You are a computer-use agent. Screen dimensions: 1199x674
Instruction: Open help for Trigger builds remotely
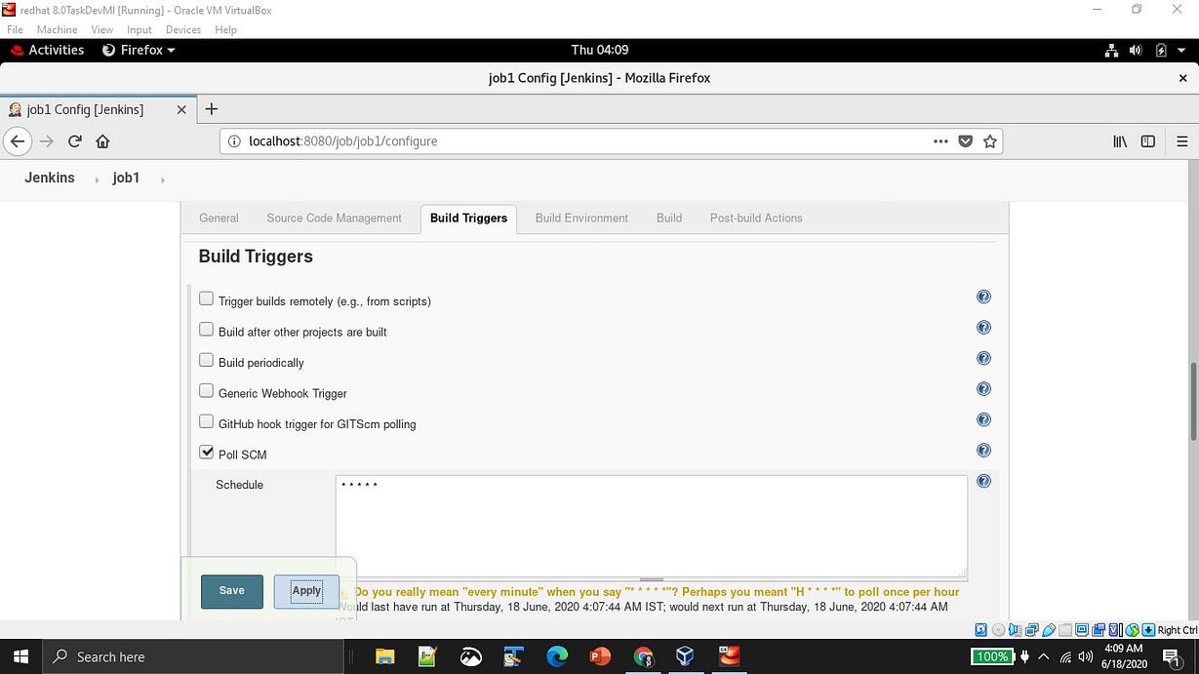click(x=983, y=297)
